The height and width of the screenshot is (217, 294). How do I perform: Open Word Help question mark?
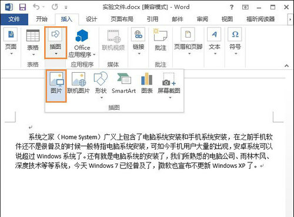click(x=232, y=8)
